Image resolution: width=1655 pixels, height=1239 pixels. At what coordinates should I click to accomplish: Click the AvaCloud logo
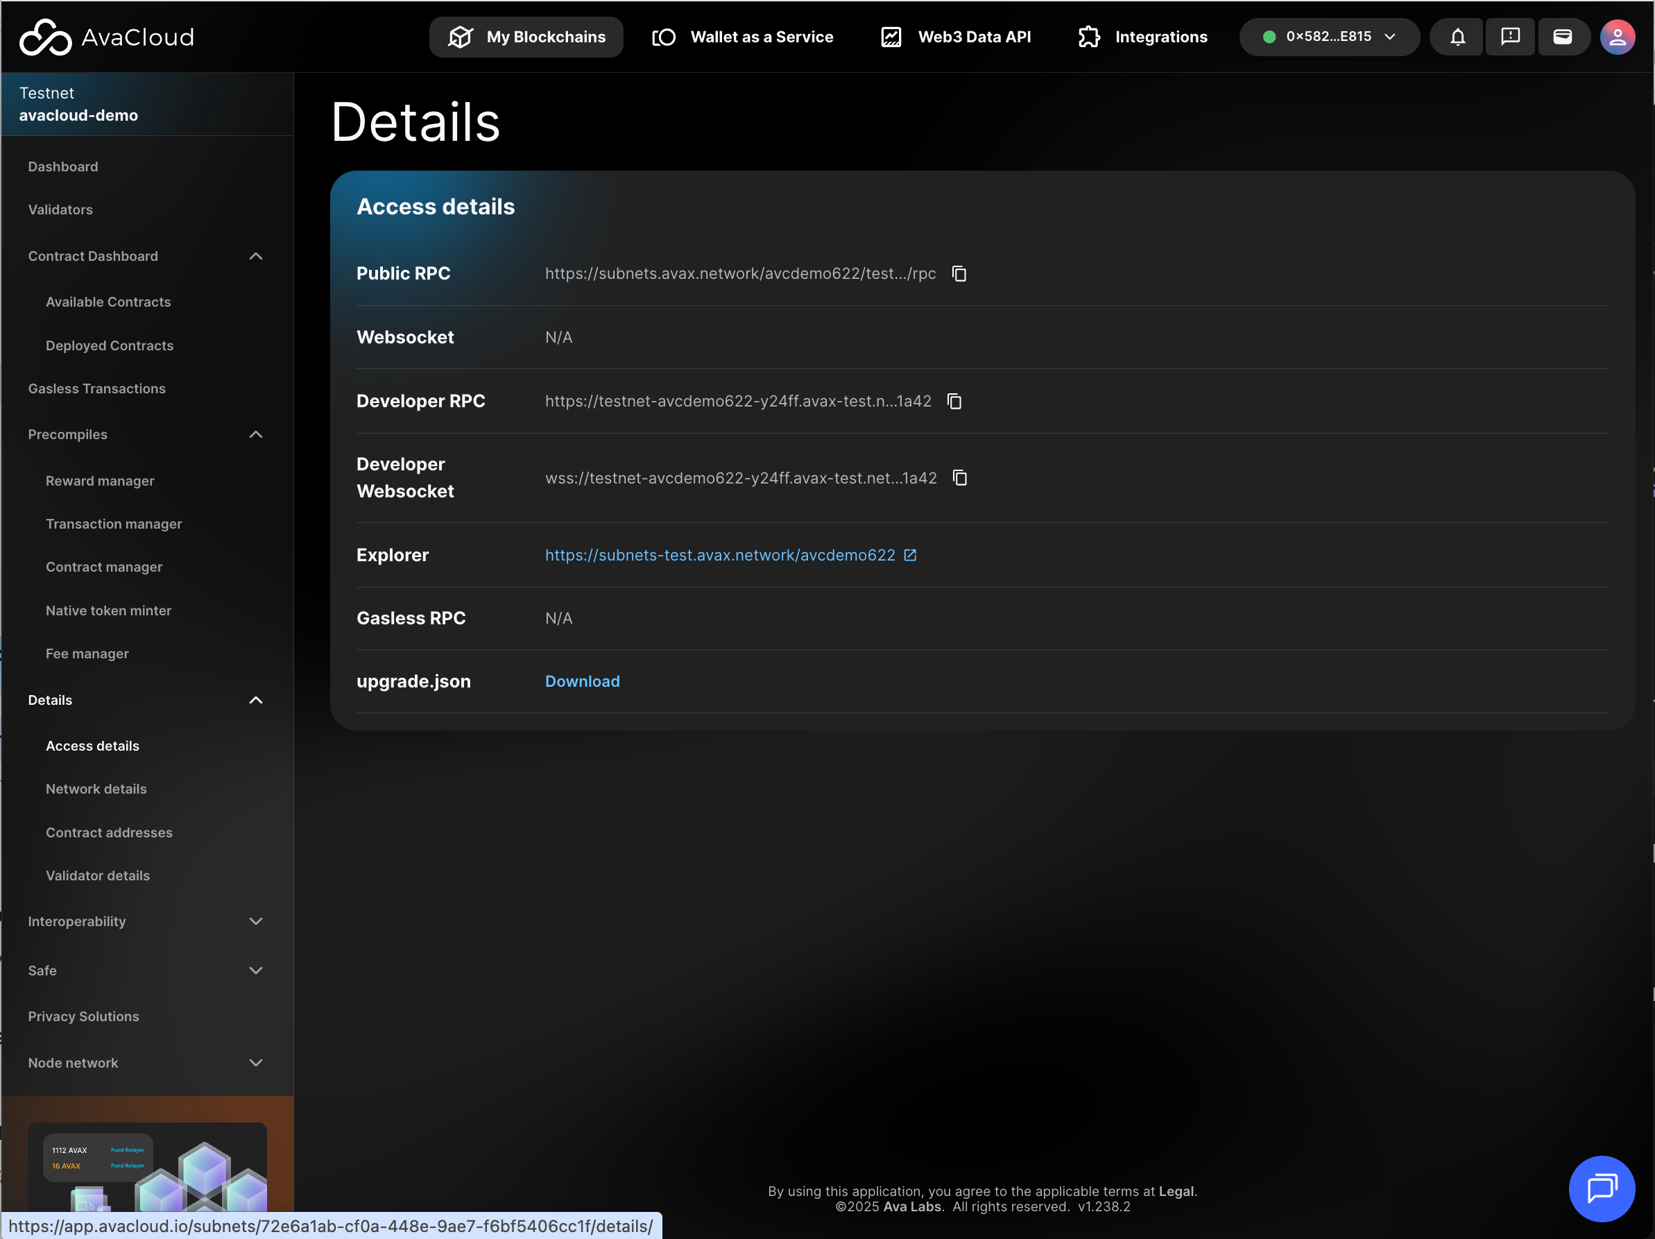(106, 37)
